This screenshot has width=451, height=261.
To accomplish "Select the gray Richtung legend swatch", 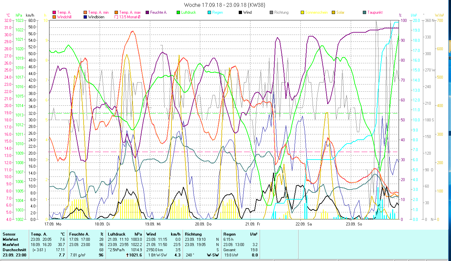I will 271,13.
